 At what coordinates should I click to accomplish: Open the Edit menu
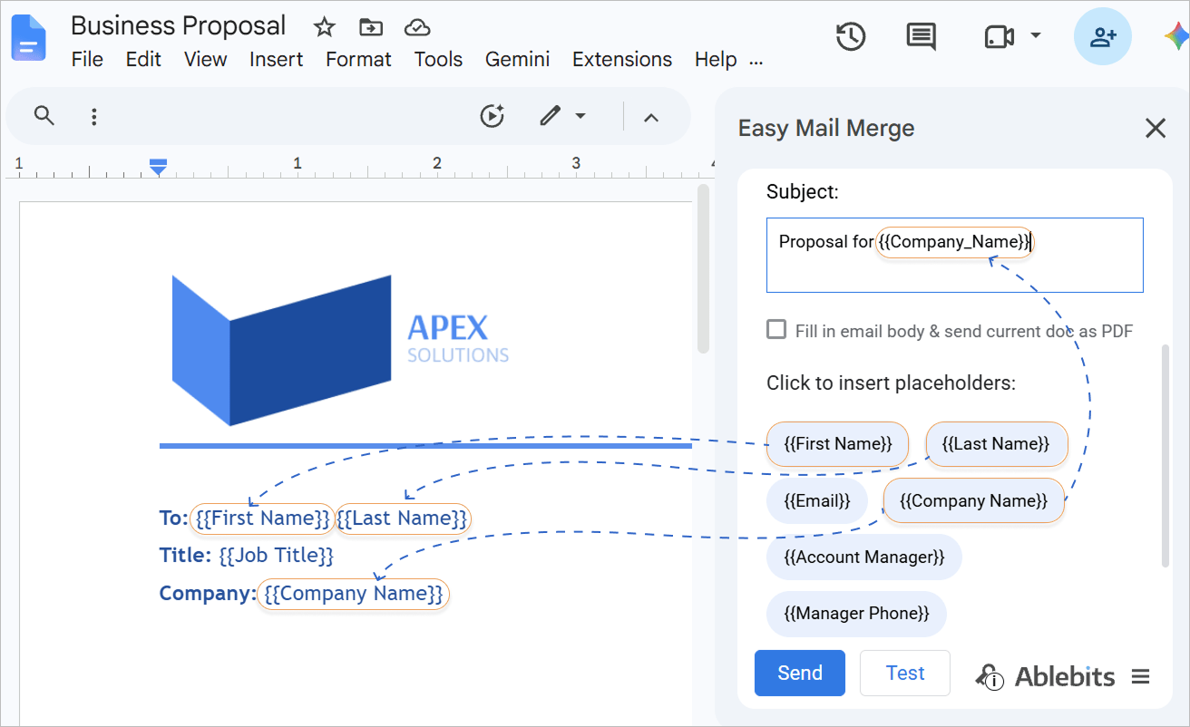(x=143, y=60)
